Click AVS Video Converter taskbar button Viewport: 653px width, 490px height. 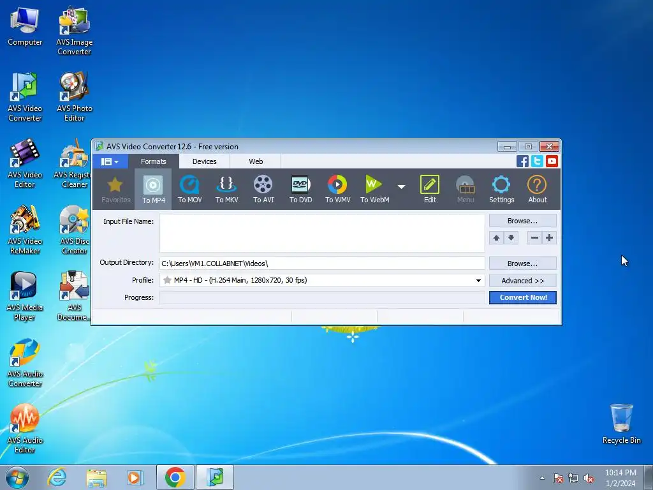coord(215,477)
